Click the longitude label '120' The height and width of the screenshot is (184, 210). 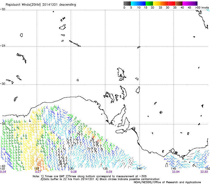[x=2, y=169]
